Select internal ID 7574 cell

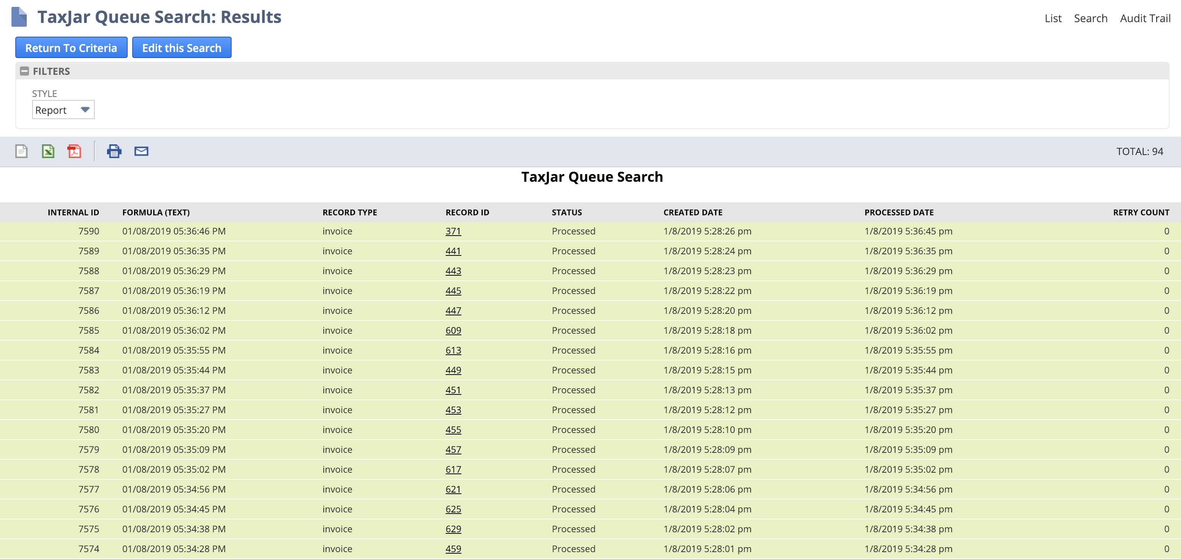89,549
